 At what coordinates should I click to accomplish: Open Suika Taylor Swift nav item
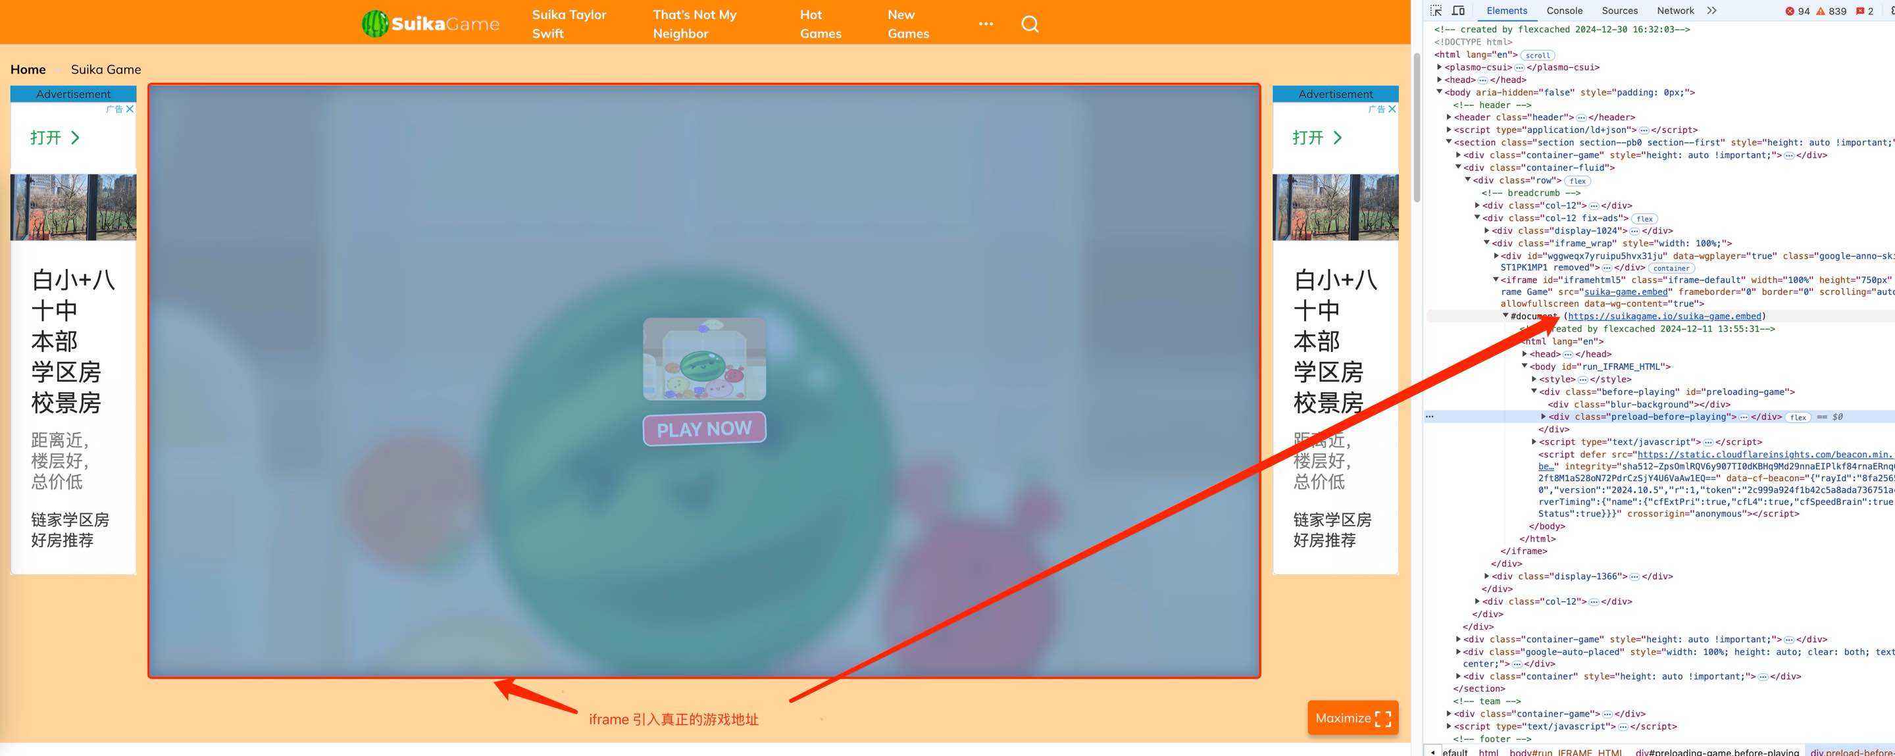point(568,24)
